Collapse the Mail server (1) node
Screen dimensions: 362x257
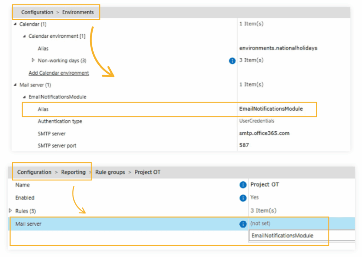coord(15,85)
